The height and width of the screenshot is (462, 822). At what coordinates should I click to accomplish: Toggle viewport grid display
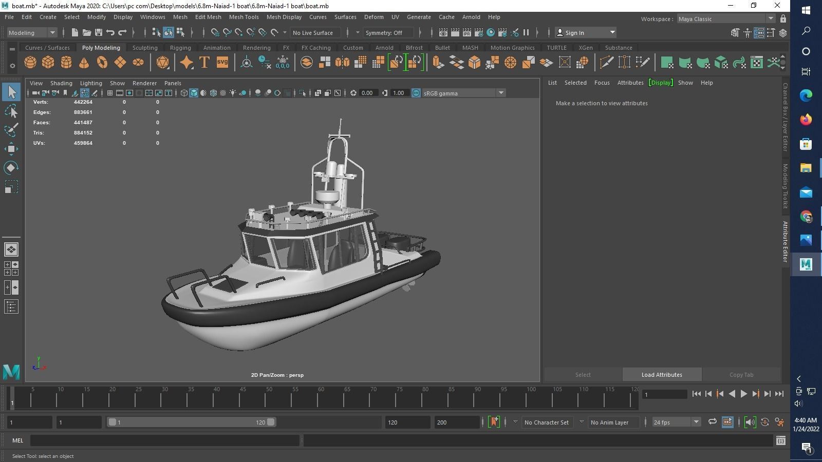110,93
